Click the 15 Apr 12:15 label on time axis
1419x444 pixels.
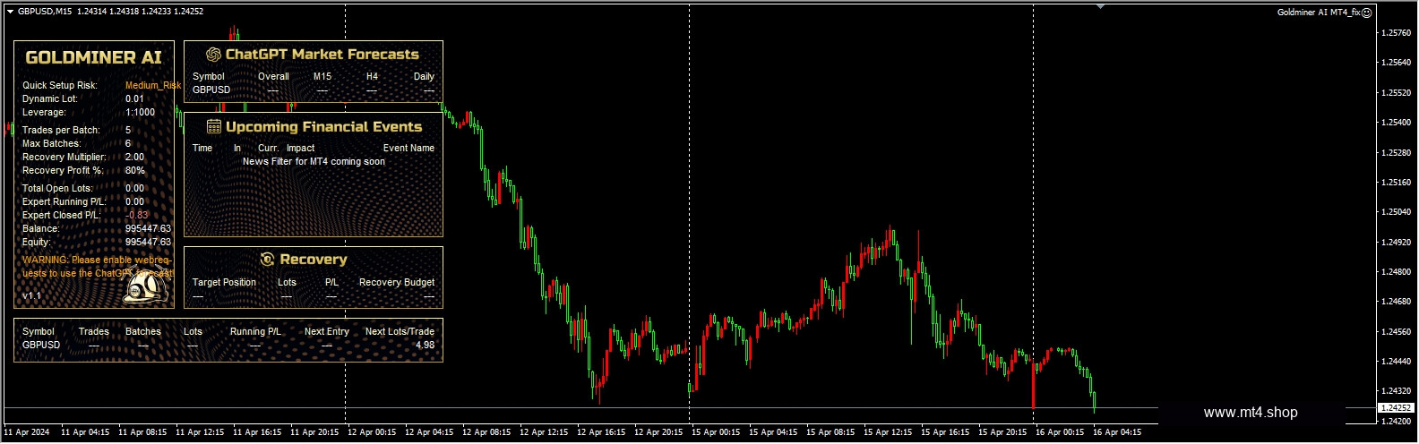coord(888,432)
